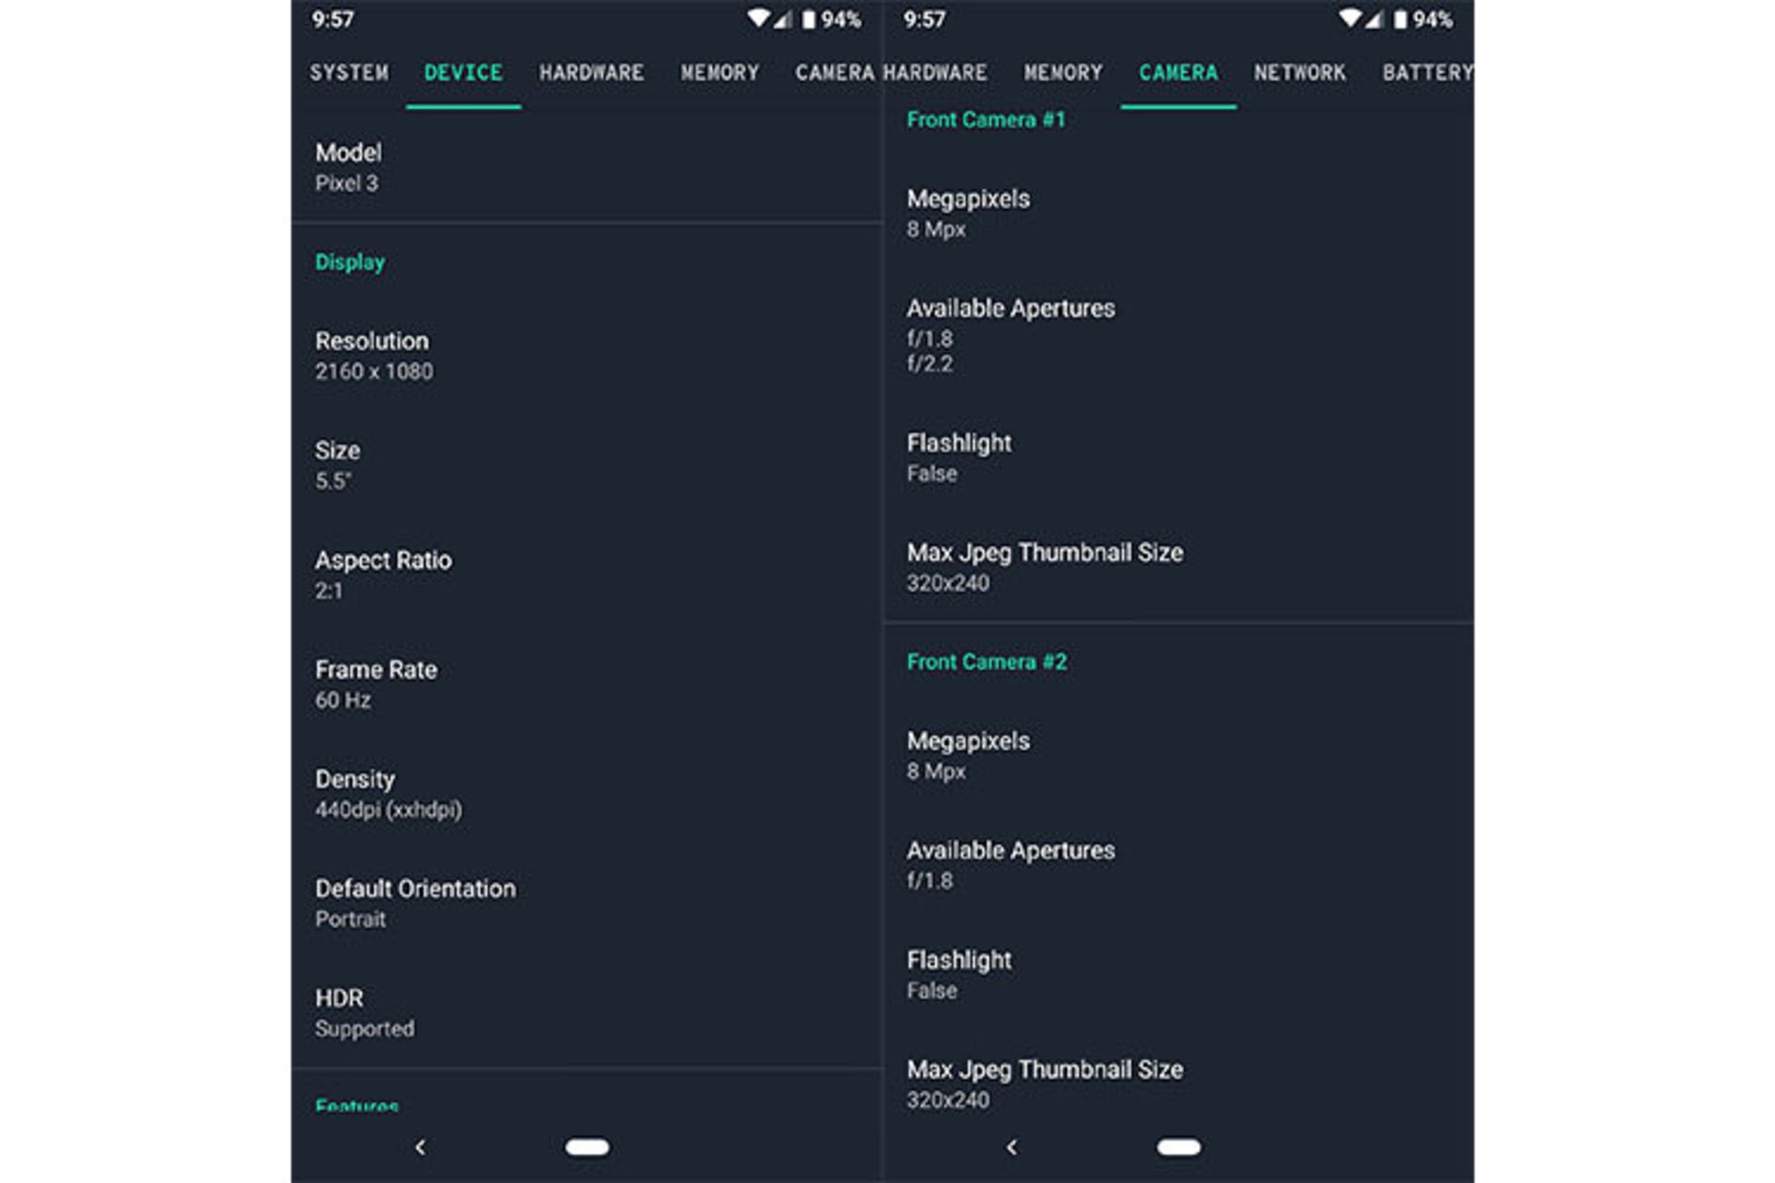
Task: Tap the back arrow on left phone
Action: tap(421, 1147)
